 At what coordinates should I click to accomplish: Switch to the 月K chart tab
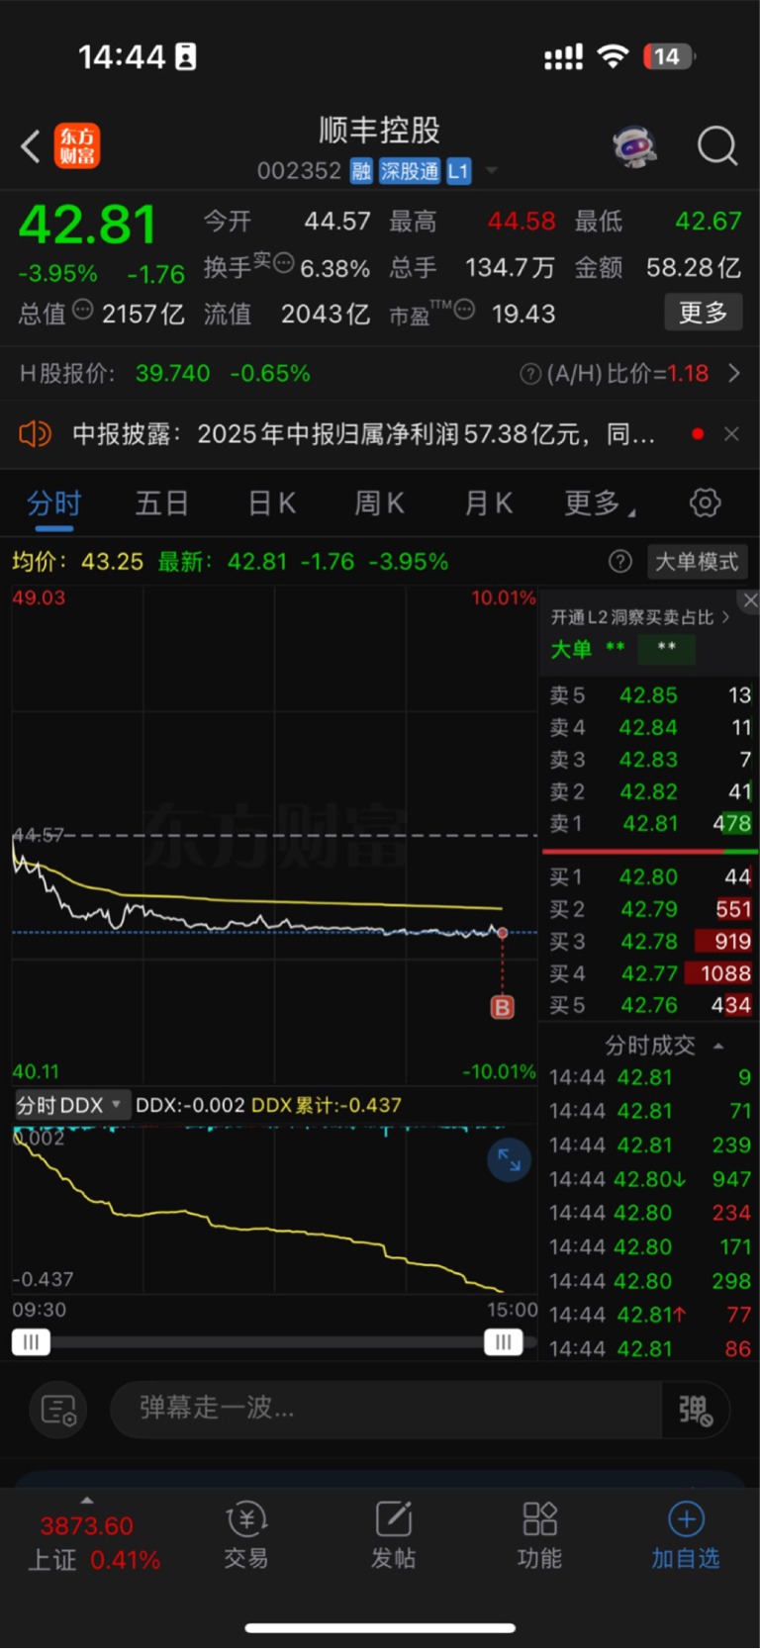(489, 504)
